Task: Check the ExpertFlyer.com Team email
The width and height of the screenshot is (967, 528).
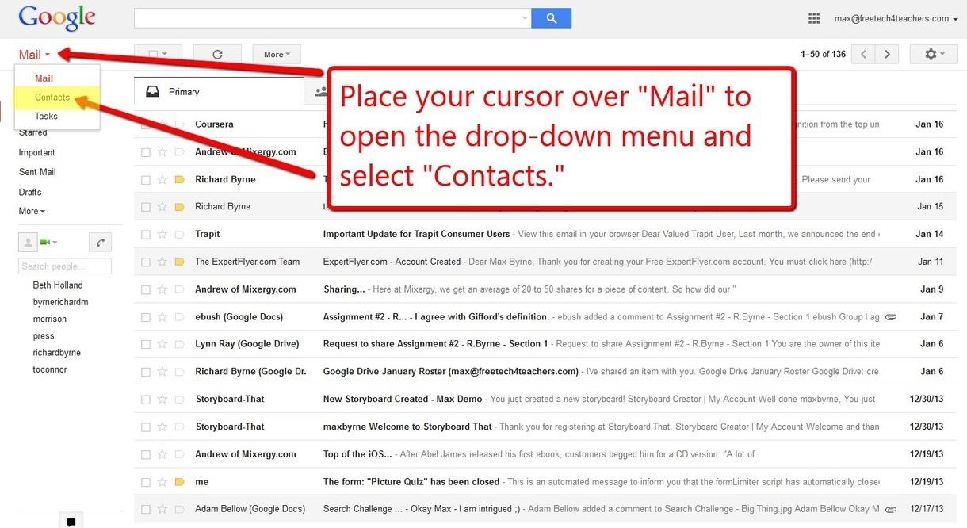Action: pyautogui.click(x=146, y=262)
